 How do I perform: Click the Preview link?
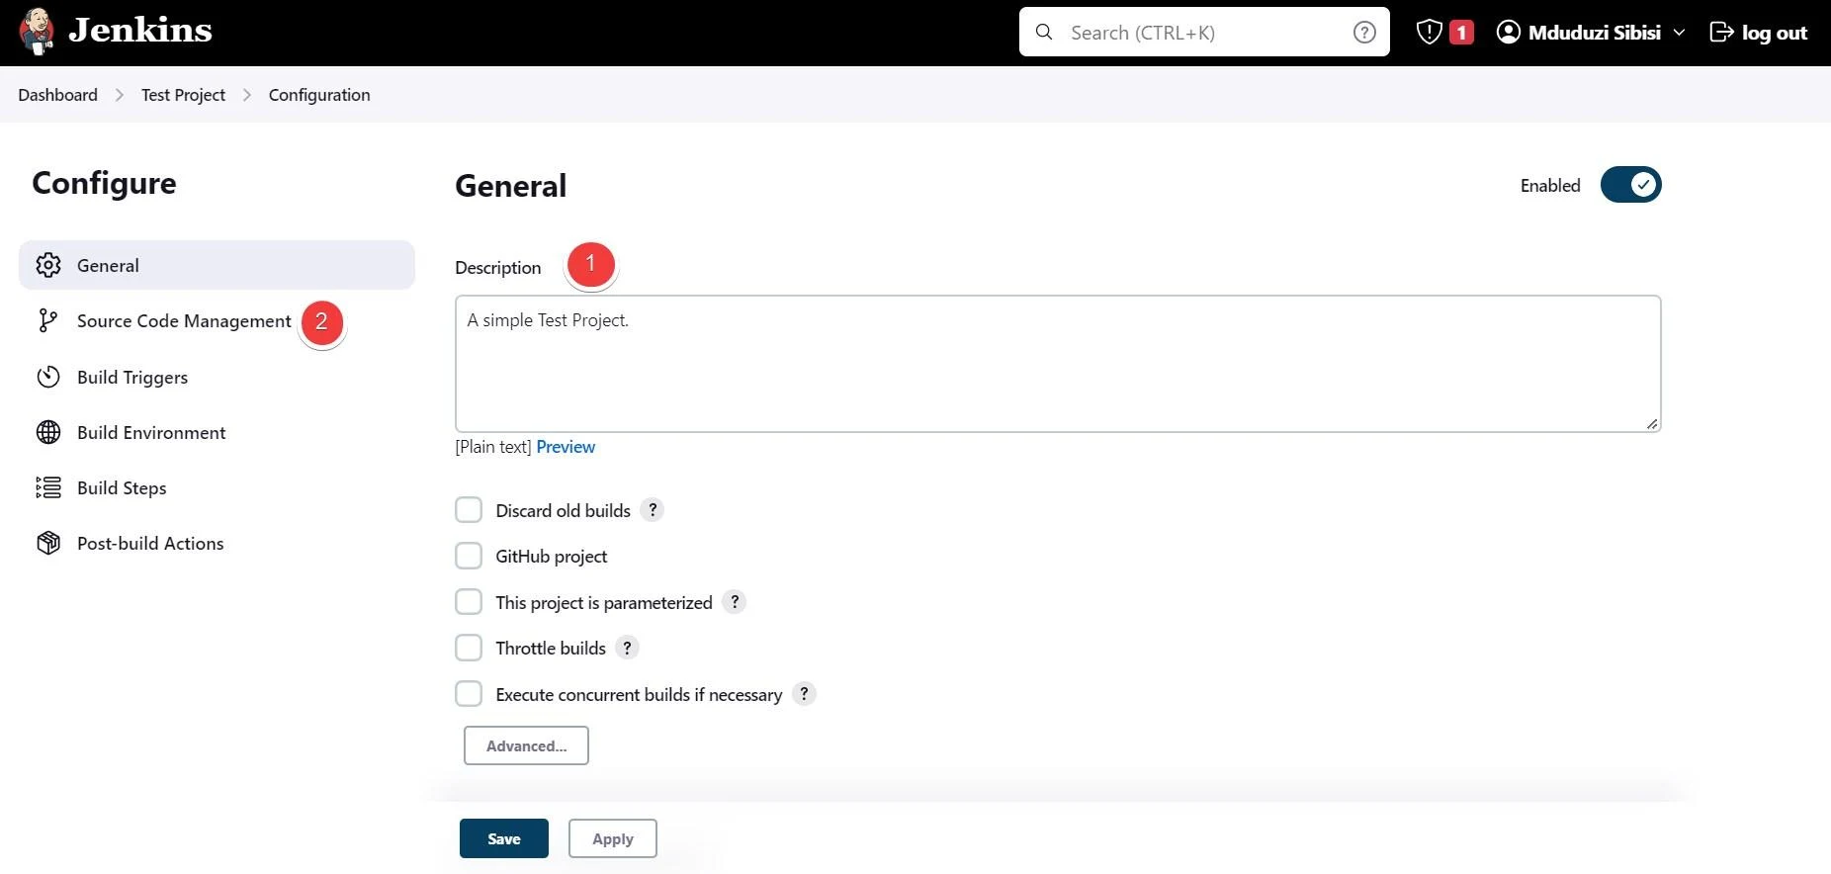coord(566,447)
